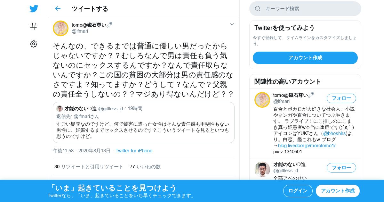Open the blog.livedoor.jp/morotomo1/ link
384x202 pixels.
[x=307, y=146]
